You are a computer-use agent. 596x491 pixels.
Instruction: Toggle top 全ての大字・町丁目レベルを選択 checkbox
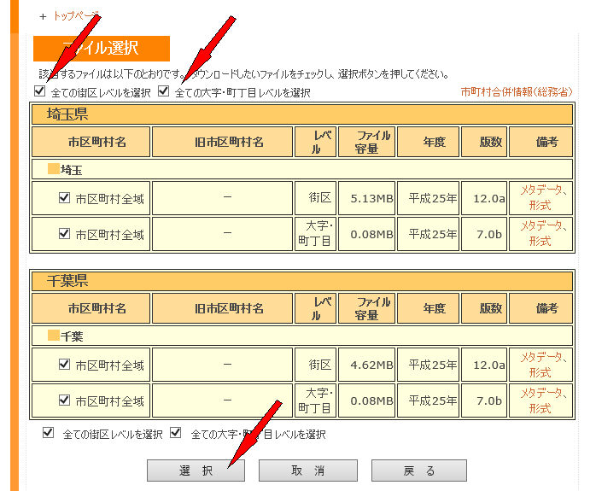[x=164, y=91]
